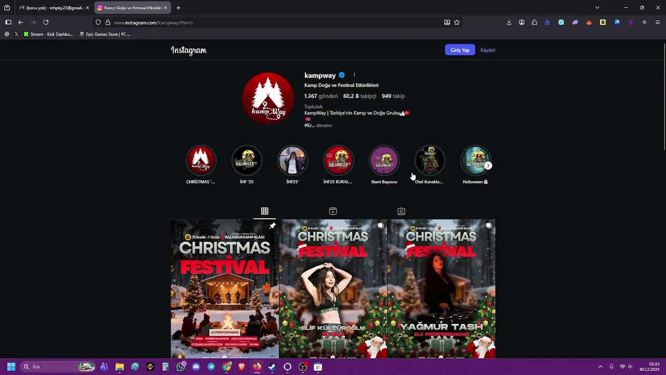Switch to the Tagged photos tab icon
The width and height of the screenshot is (666, 375).
click(x=401, y=211)
